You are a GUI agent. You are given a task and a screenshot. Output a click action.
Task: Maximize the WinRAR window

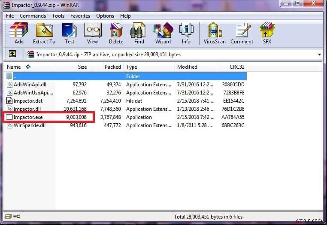(298, 3)
